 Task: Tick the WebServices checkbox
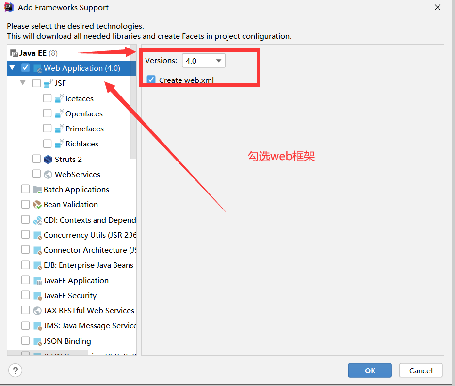point(36,174)
